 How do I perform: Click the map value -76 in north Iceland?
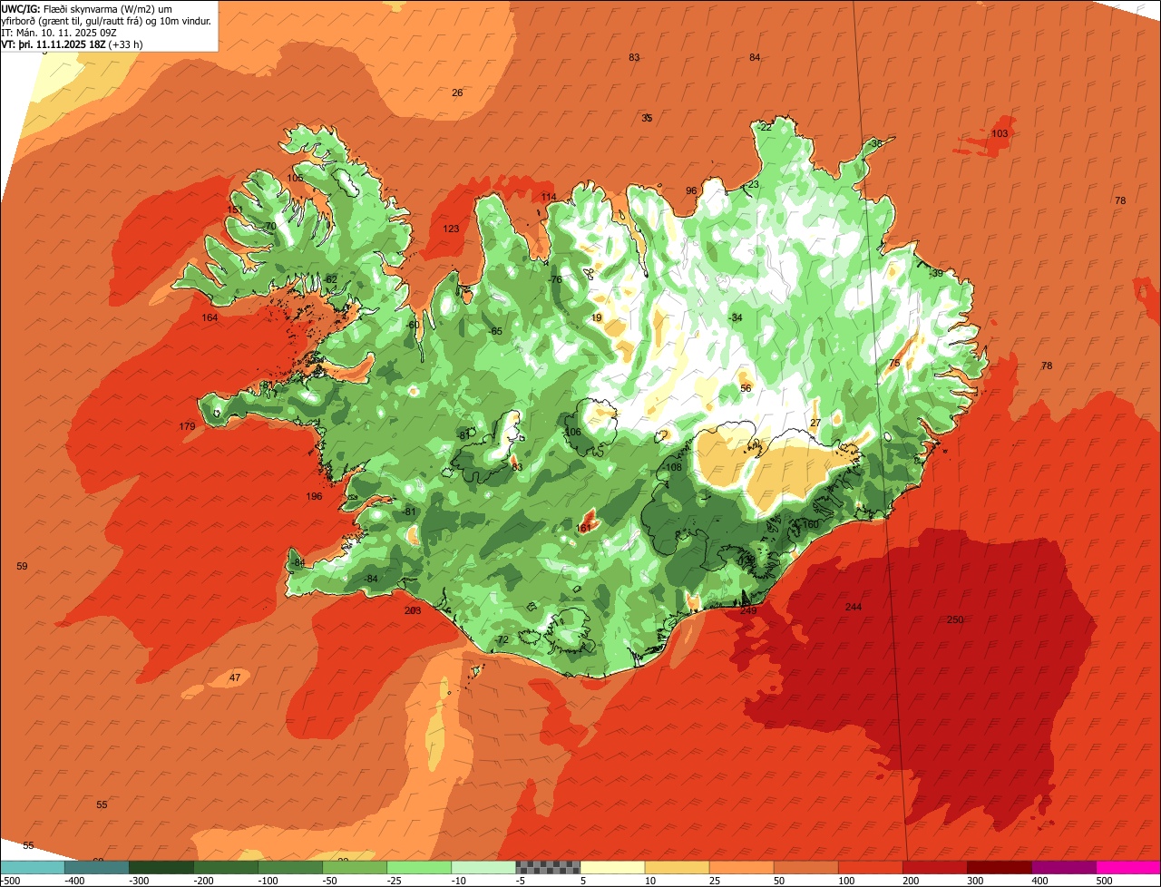(555, 279)
